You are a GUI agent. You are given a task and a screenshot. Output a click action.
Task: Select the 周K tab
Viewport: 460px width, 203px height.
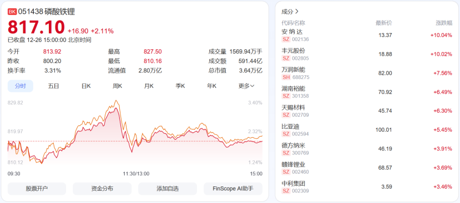point(117,86)
